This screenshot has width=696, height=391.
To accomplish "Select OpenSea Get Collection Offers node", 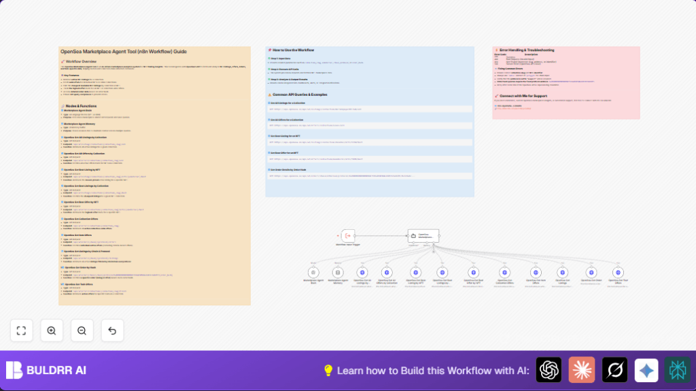I will coord(504,273).
